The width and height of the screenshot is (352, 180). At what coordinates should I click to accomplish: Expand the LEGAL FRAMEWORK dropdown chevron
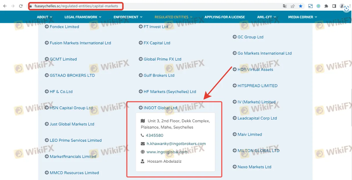(x=100, y=17)
